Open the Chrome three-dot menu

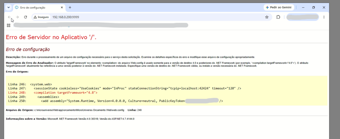[x=324, y=17]
